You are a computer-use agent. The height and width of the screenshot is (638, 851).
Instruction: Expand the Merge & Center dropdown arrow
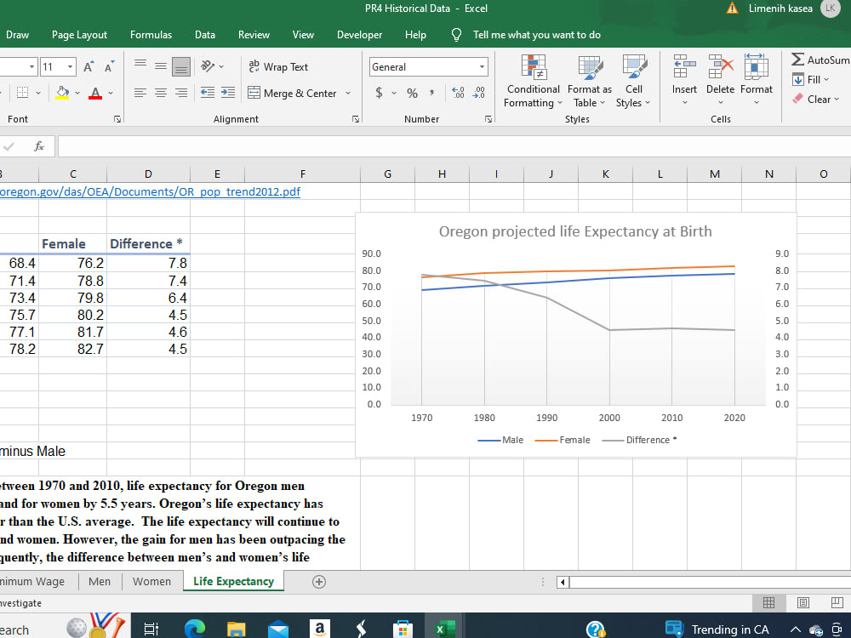(348, 94)
